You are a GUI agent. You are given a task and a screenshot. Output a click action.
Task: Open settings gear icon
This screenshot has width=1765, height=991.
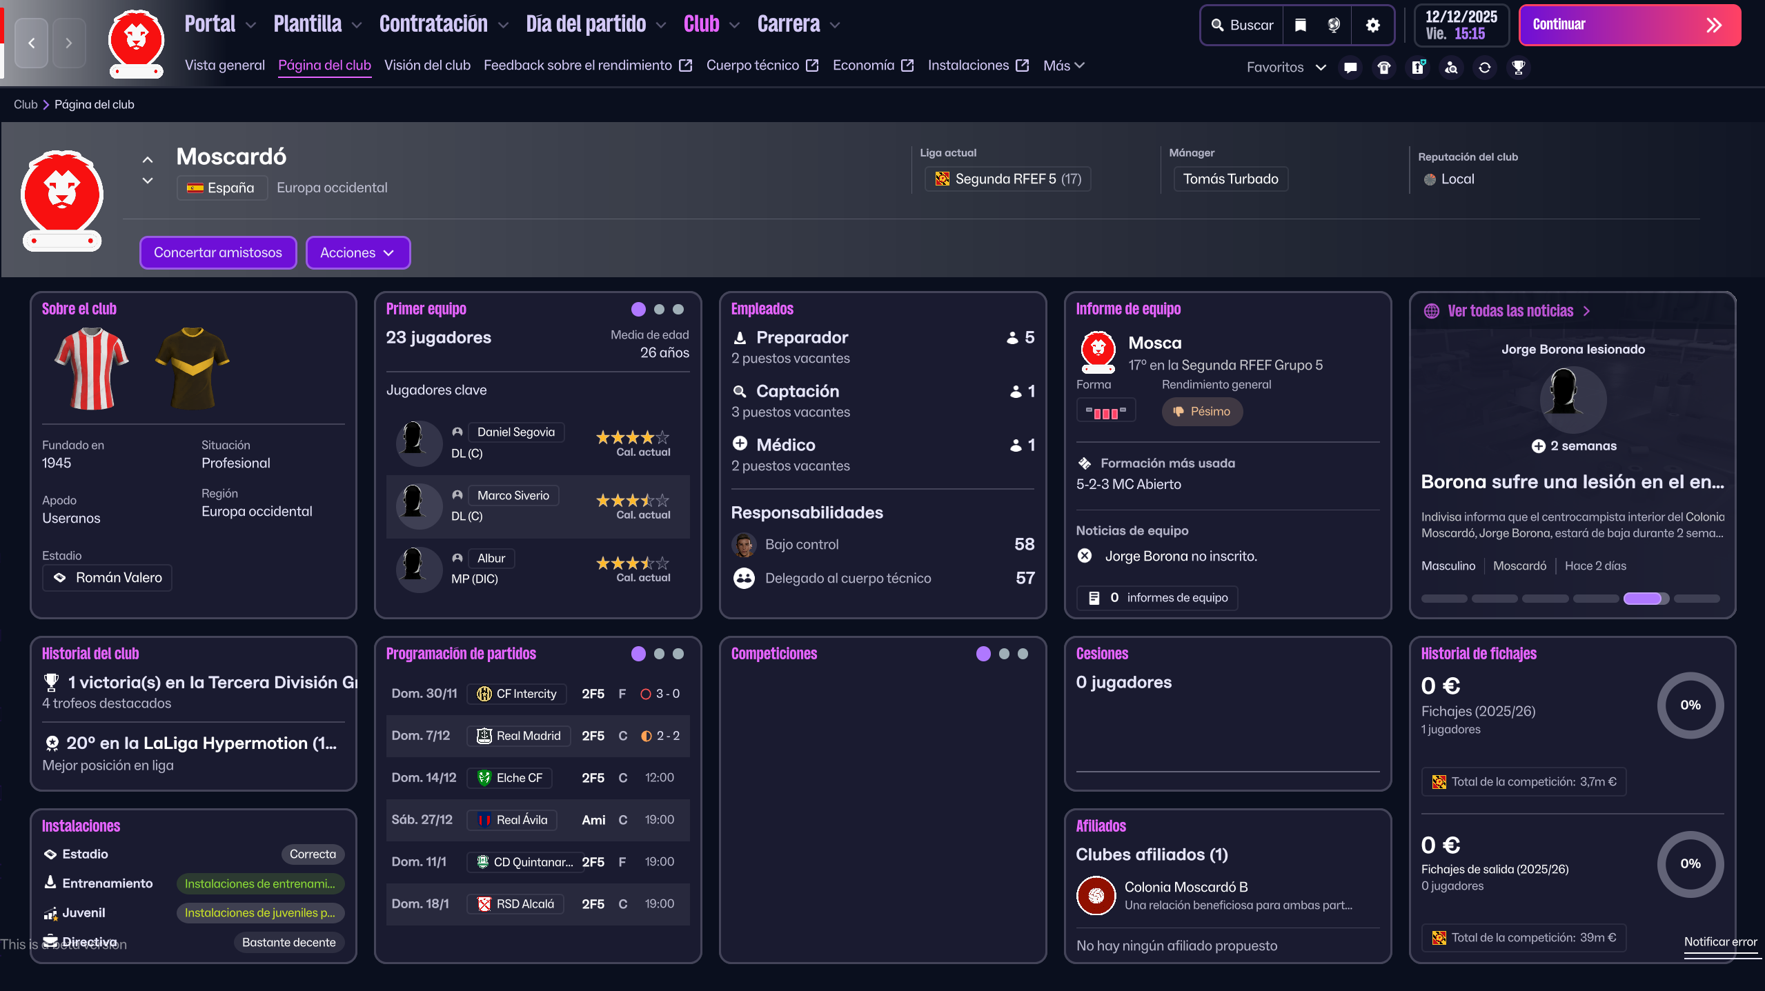1372,26
